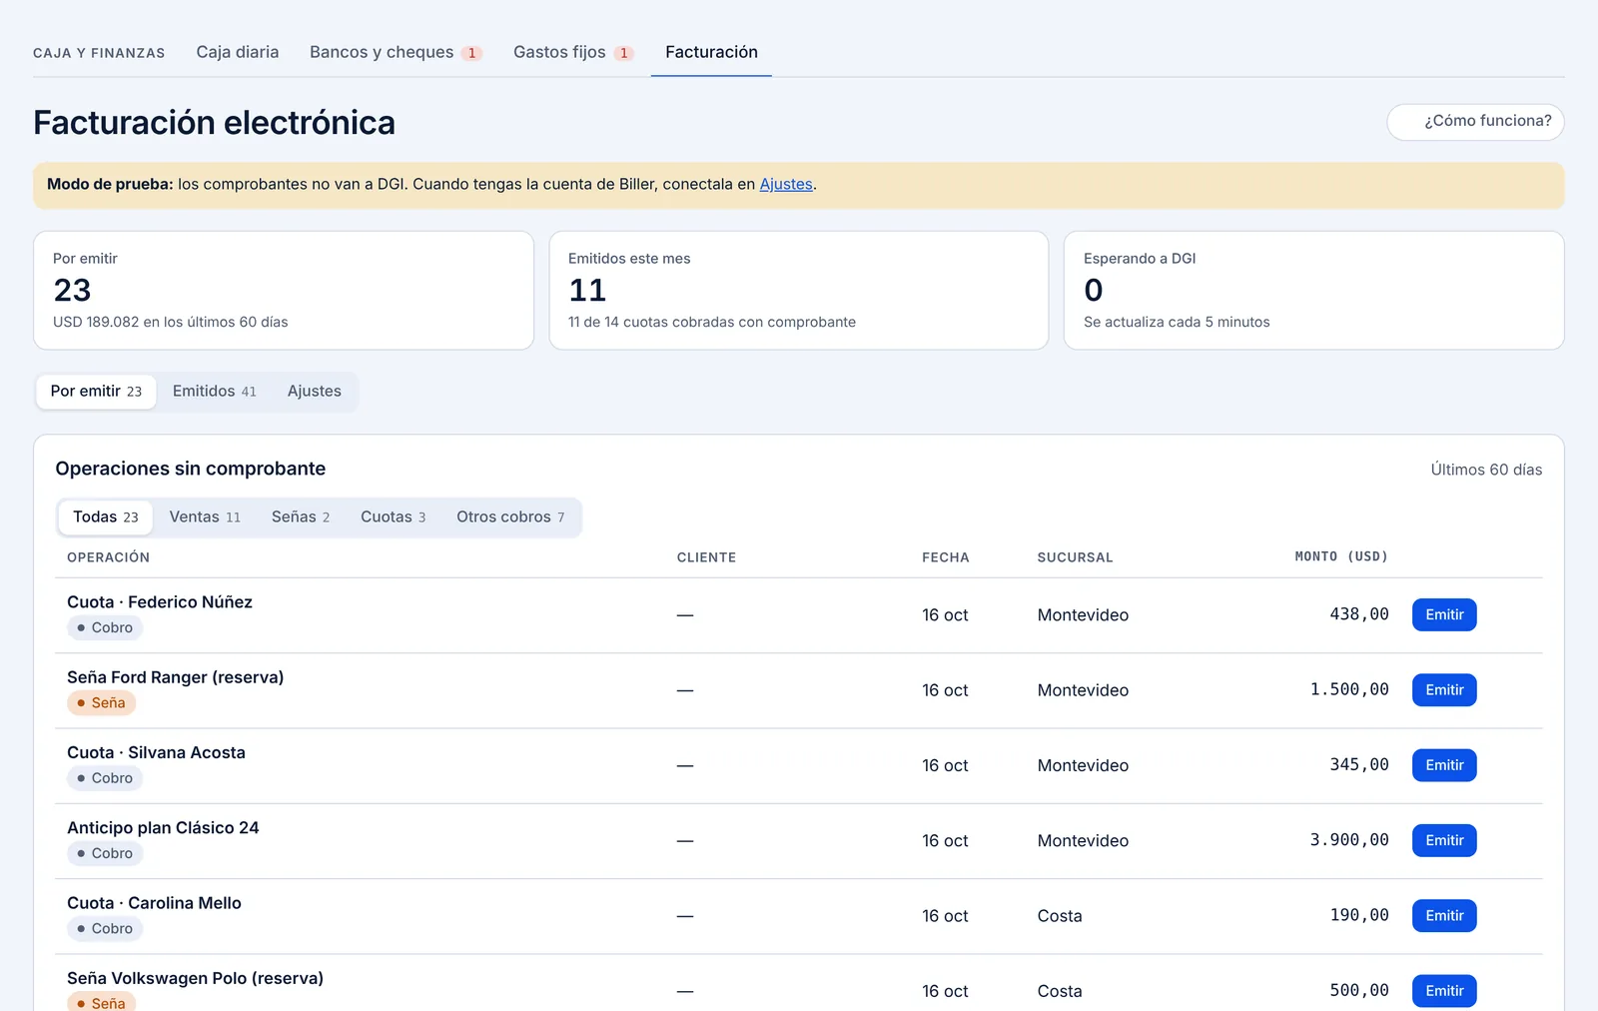This screenshot has height=1011, width=1598.
Task: Follow the Ajustes link in the warning banner
Action: 786,184
